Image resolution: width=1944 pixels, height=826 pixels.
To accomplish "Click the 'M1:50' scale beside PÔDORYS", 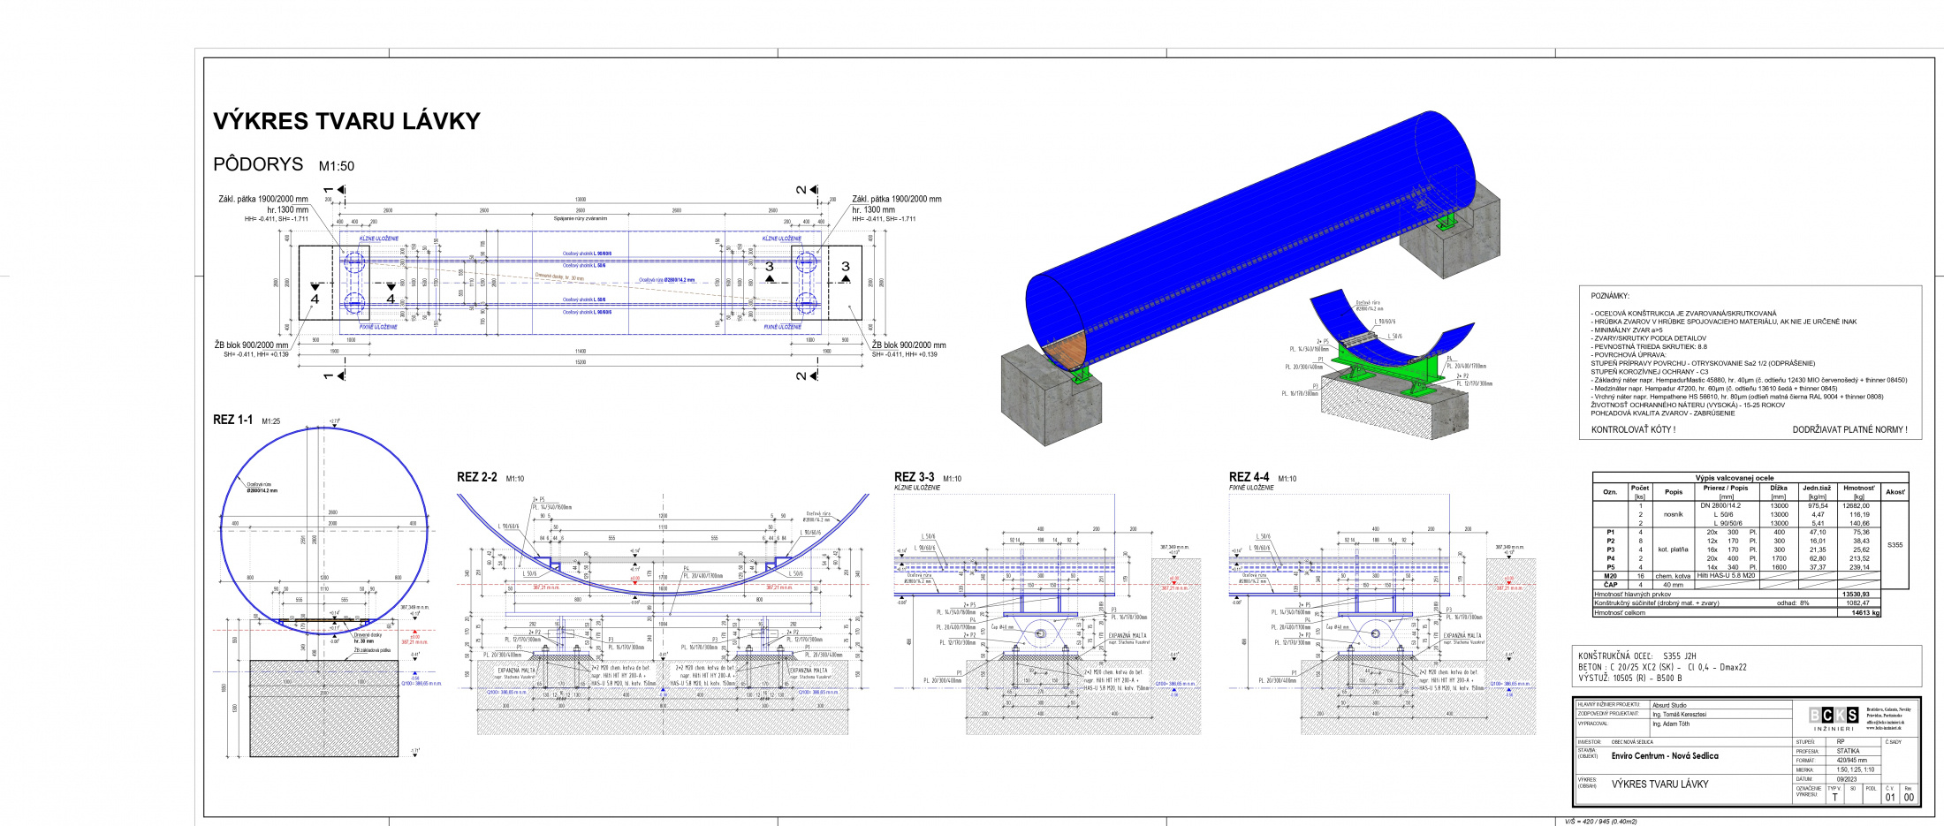I will click(337, 166).
